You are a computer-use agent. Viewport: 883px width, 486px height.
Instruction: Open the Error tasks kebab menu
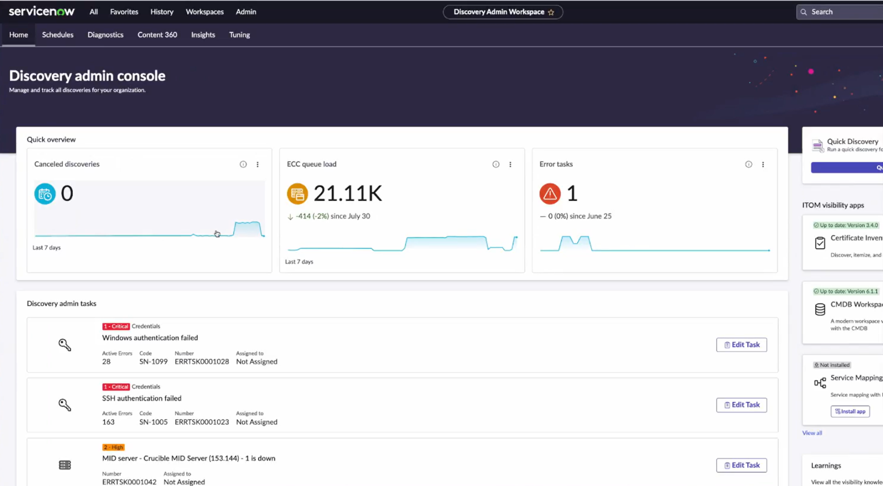(763, 164)
